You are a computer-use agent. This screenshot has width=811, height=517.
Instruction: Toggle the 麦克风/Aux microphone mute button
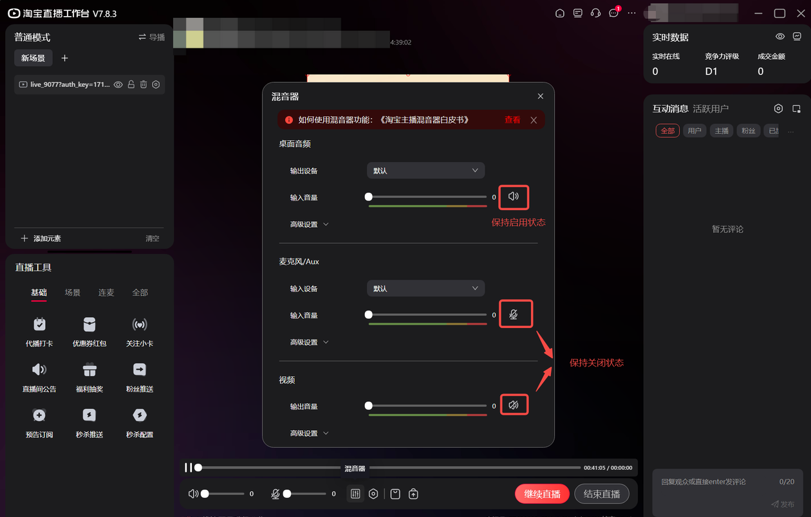(x=514, y=314)
